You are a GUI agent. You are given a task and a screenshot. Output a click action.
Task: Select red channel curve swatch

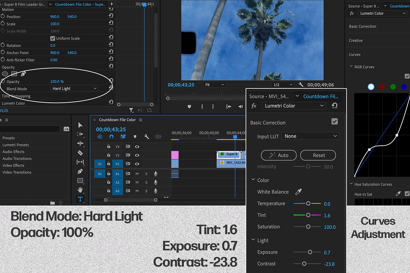pyautogui.click(x=382, y=87)
